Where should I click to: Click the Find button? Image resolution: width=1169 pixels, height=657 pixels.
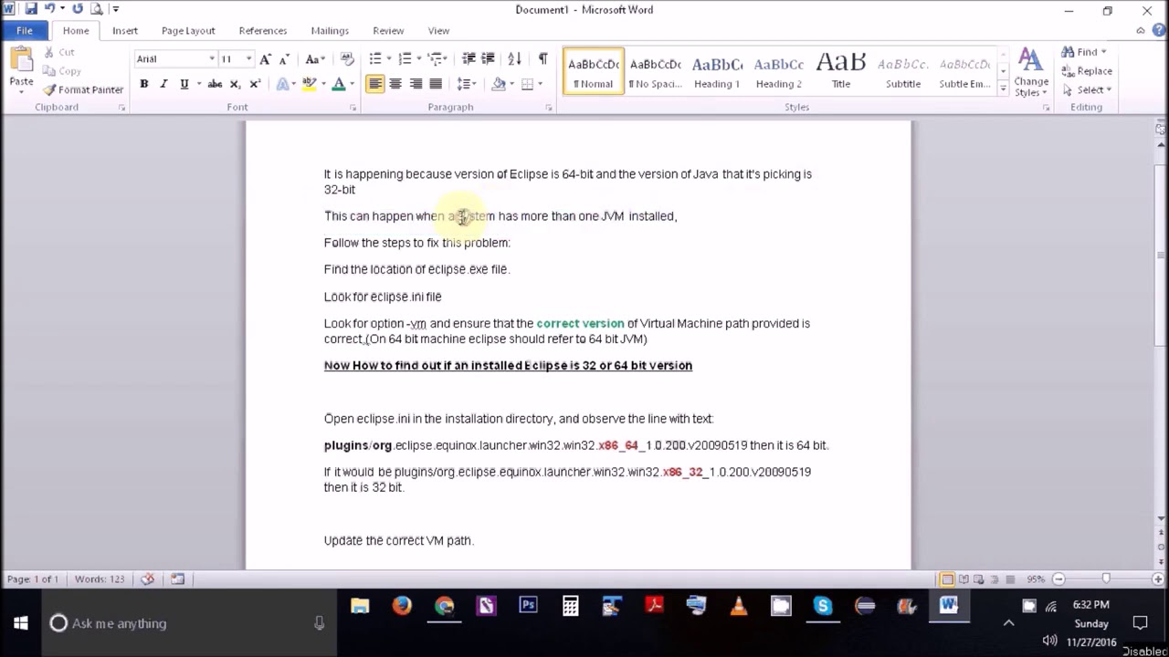[1085, 52]
